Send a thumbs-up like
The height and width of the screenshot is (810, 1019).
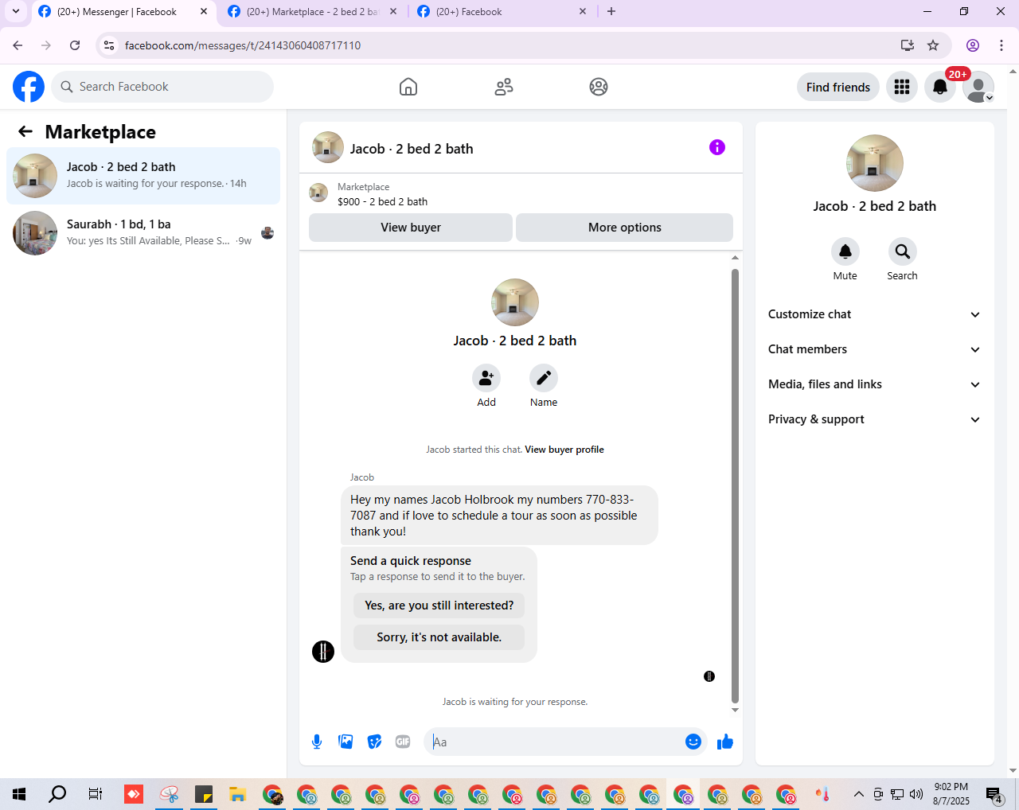point(725,742)
